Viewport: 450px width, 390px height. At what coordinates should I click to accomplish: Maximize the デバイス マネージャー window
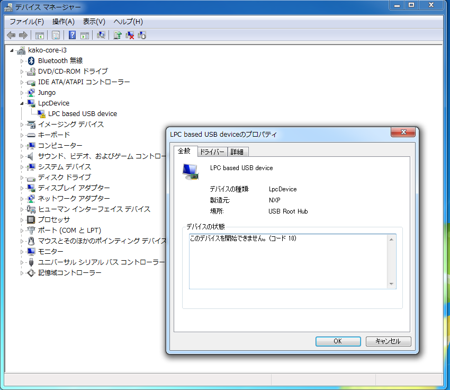pyautogui.click(x=411, y=5)
